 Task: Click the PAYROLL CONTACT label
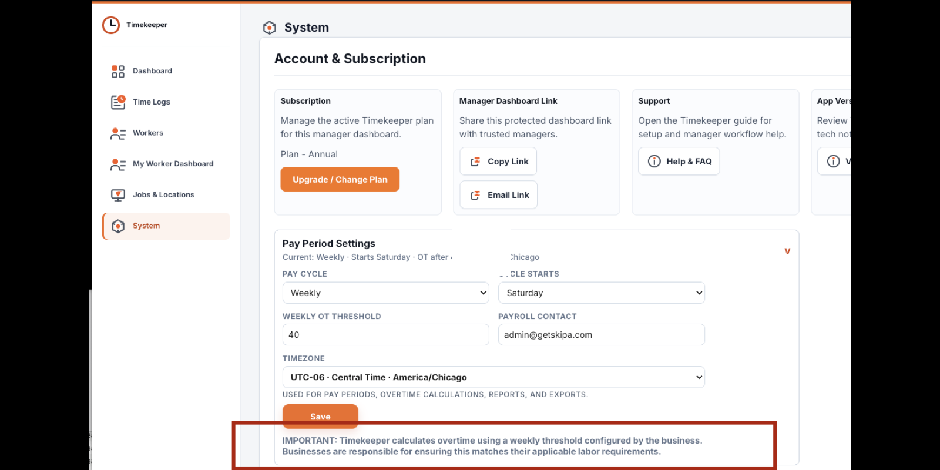point(538,316)
